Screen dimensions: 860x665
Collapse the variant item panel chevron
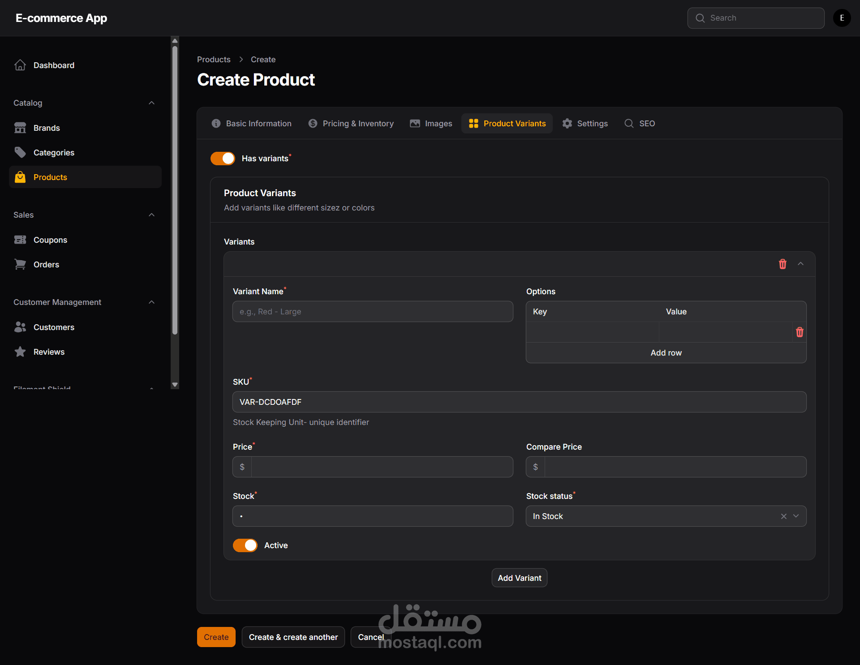[800, 264]
